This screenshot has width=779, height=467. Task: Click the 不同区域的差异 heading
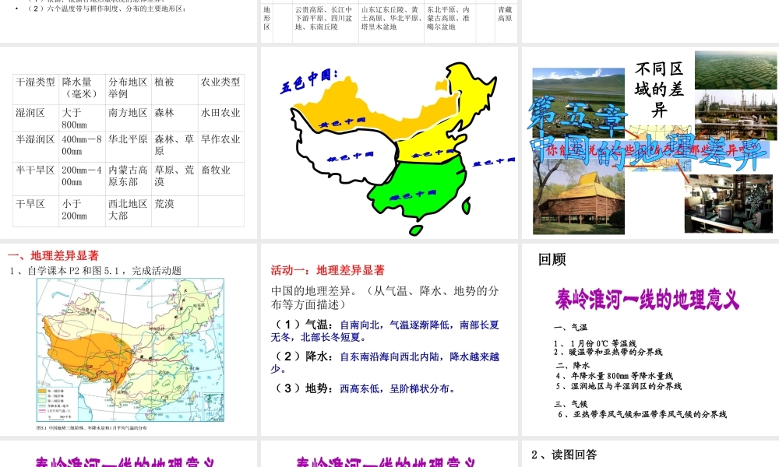pos(659,90)
